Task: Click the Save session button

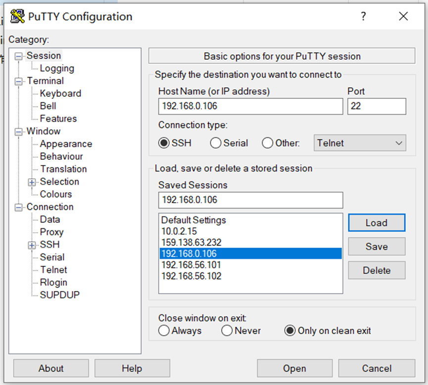Action: pyautogui.click(x=377, y=247)
